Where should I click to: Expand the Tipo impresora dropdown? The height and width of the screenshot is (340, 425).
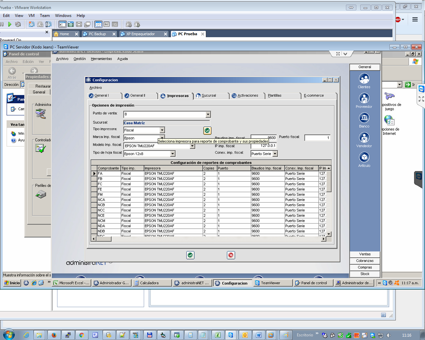click(162, 130)
